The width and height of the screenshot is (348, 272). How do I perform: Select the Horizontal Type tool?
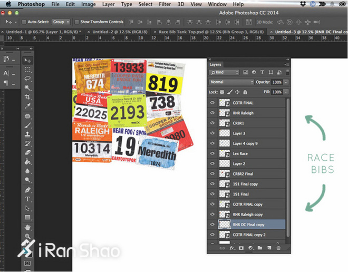click(x=28, y=199)
